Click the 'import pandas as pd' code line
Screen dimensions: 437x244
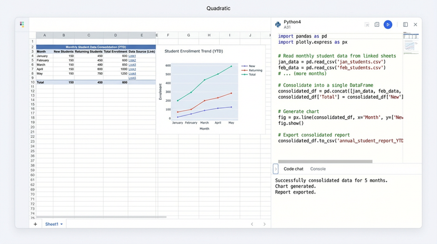302,36
